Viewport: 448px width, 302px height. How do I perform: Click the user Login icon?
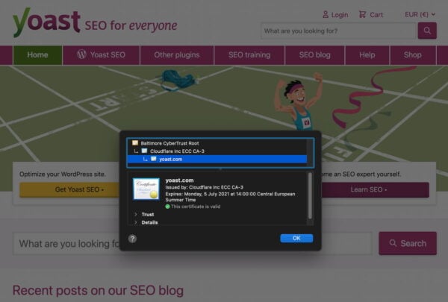(x=326, y=14)
